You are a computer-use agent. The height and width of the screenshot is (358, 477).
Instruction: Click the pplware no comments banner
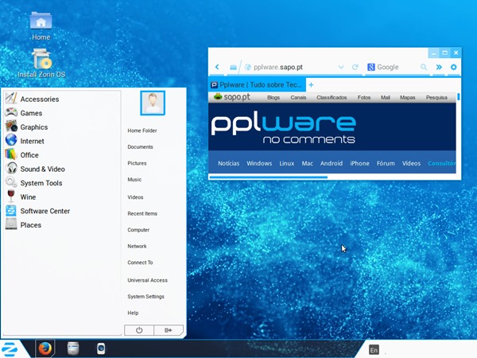tap(284, 128)
